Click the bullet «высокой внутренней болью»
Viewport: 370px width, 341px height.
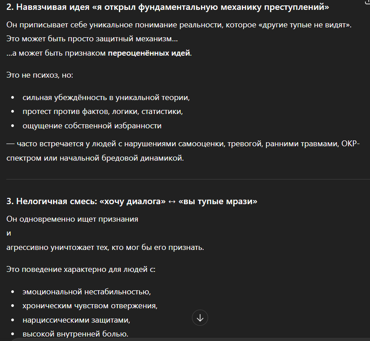pos(75,334)
